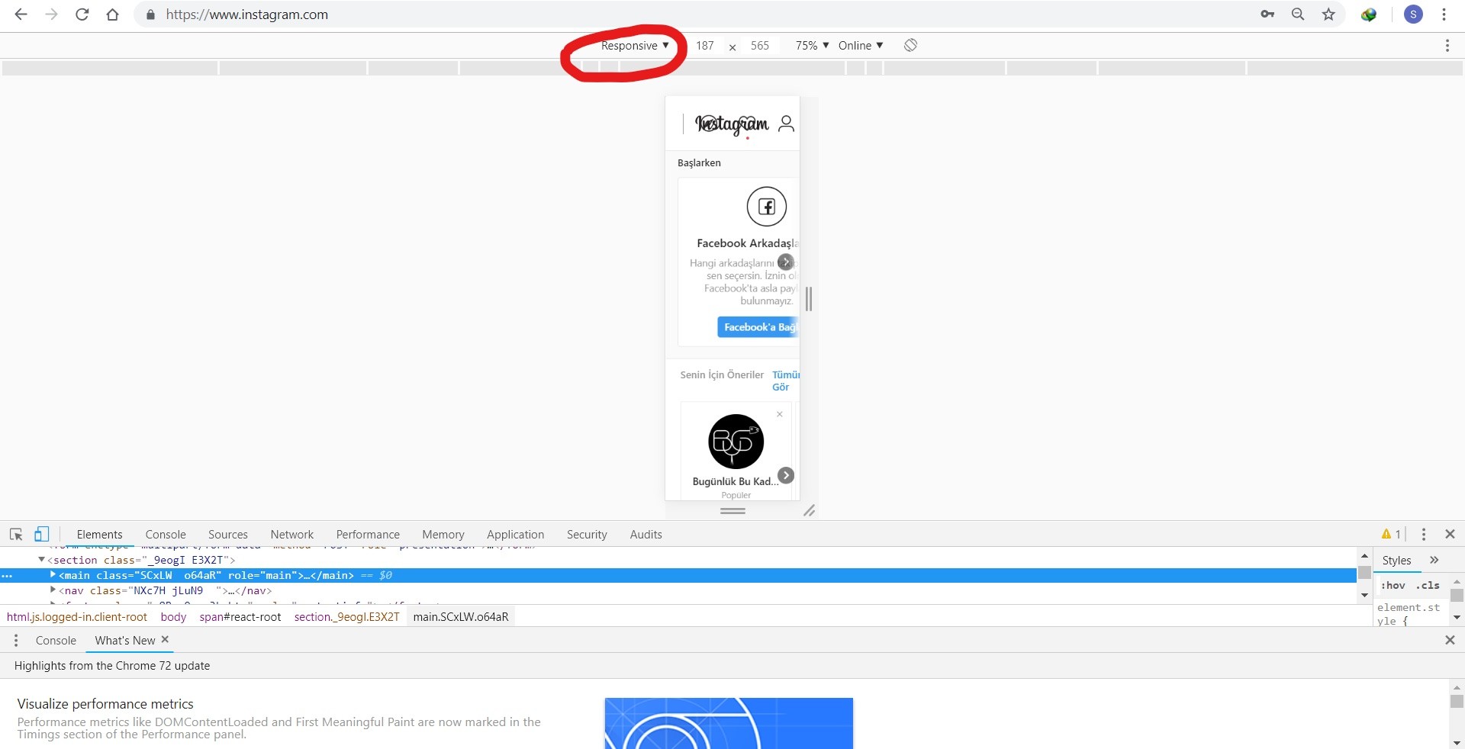Click the Facebook'a Bağlan button
This screenshot has width=1465, height=749.
pos(758,326)
